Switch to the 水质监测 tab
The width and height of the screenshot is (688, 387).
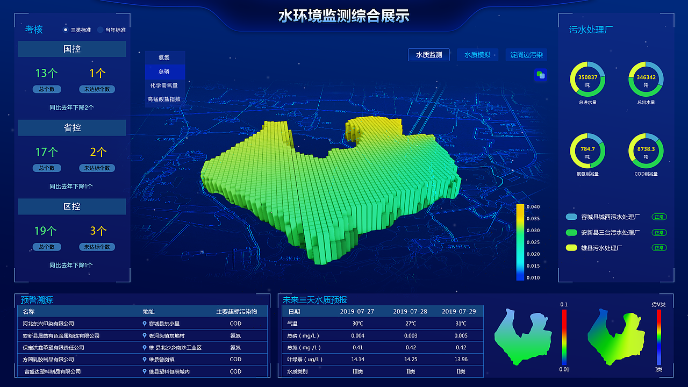tap(429, 55)
